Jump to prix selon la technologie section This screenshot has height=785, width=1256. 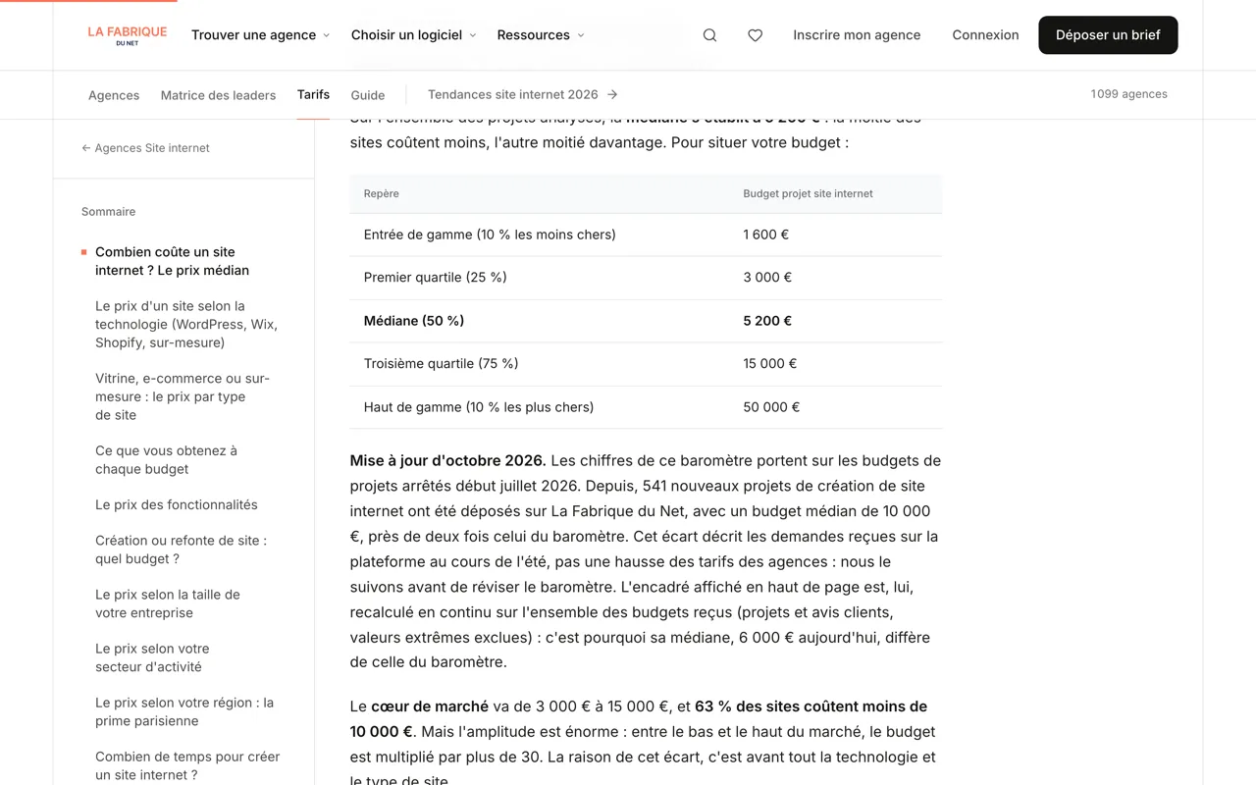pos(186,324)
